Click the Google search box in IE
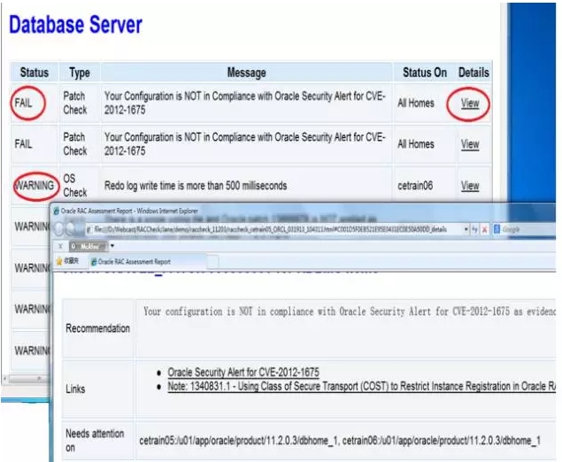The height and width of the screenshot is (462, 562). click(527, 230)
